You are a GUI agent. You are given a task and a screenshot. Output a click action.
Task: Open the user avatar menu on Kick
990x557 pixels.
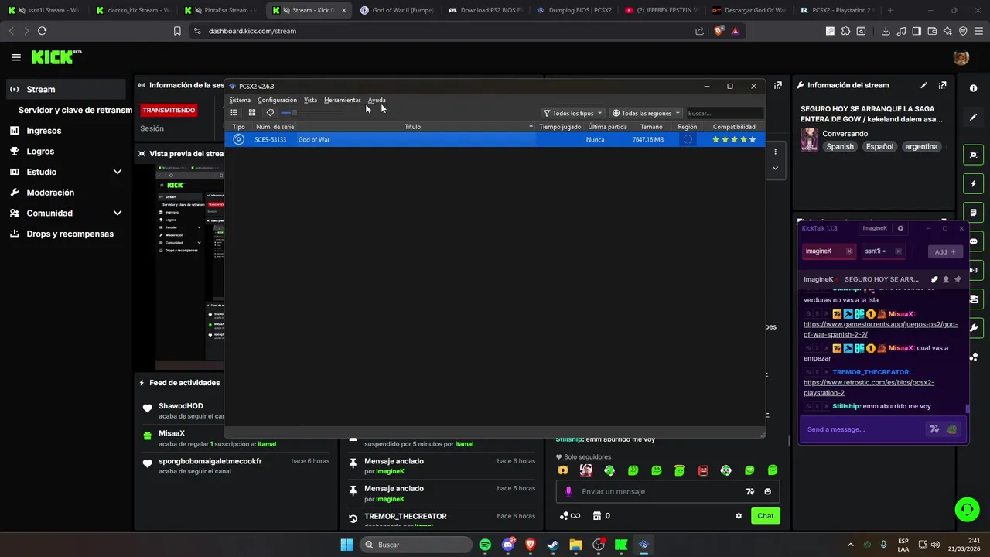pyautogui.click(x=961, y=58)
